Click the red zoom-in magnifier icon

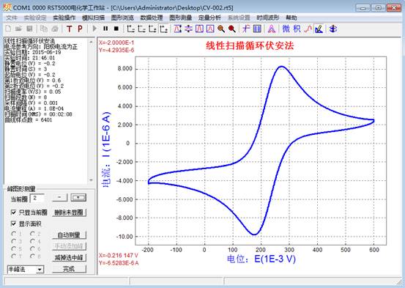point(232,29)
